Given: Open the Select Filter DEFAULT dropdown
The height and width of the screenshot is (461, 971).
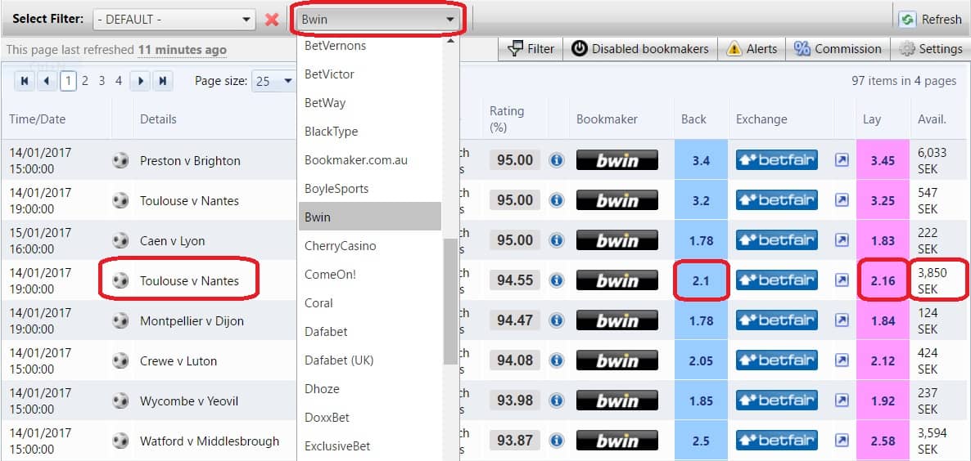Looking at the screenshot, I should [x=174, y=20].
